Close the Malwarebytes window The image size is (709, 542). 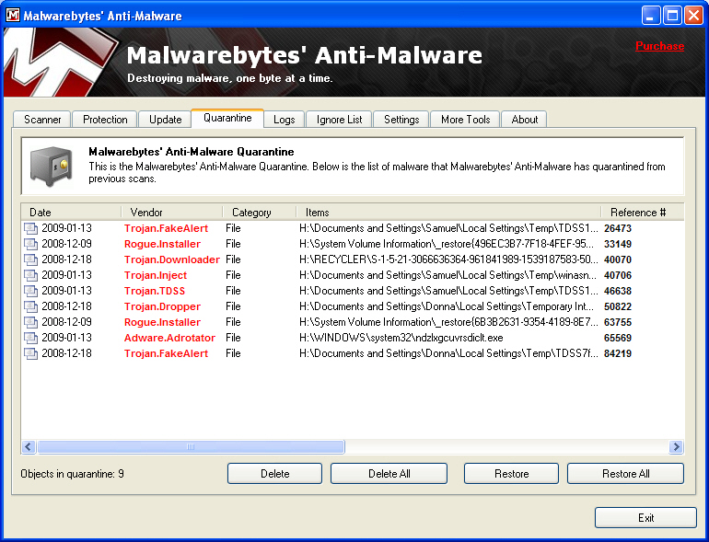point(693,16)
